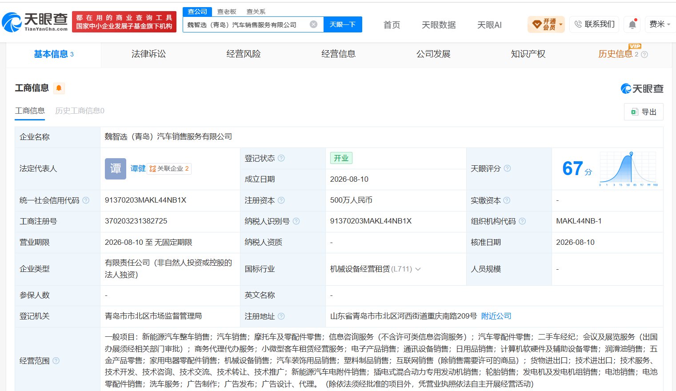The width and height of the screenshot is (676, 391).
Task: Expand the 开通会员 membership dropdown
Action: click(x=546, y=24)
